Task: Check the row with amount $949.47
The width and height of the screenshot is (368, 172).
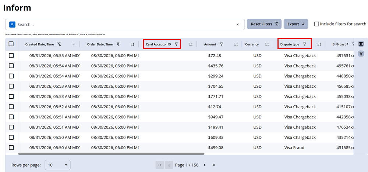Action: [x=11, y=117]
